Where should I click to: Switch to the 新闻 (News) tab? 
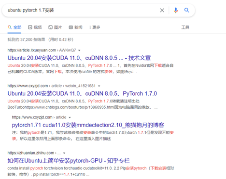75,27
